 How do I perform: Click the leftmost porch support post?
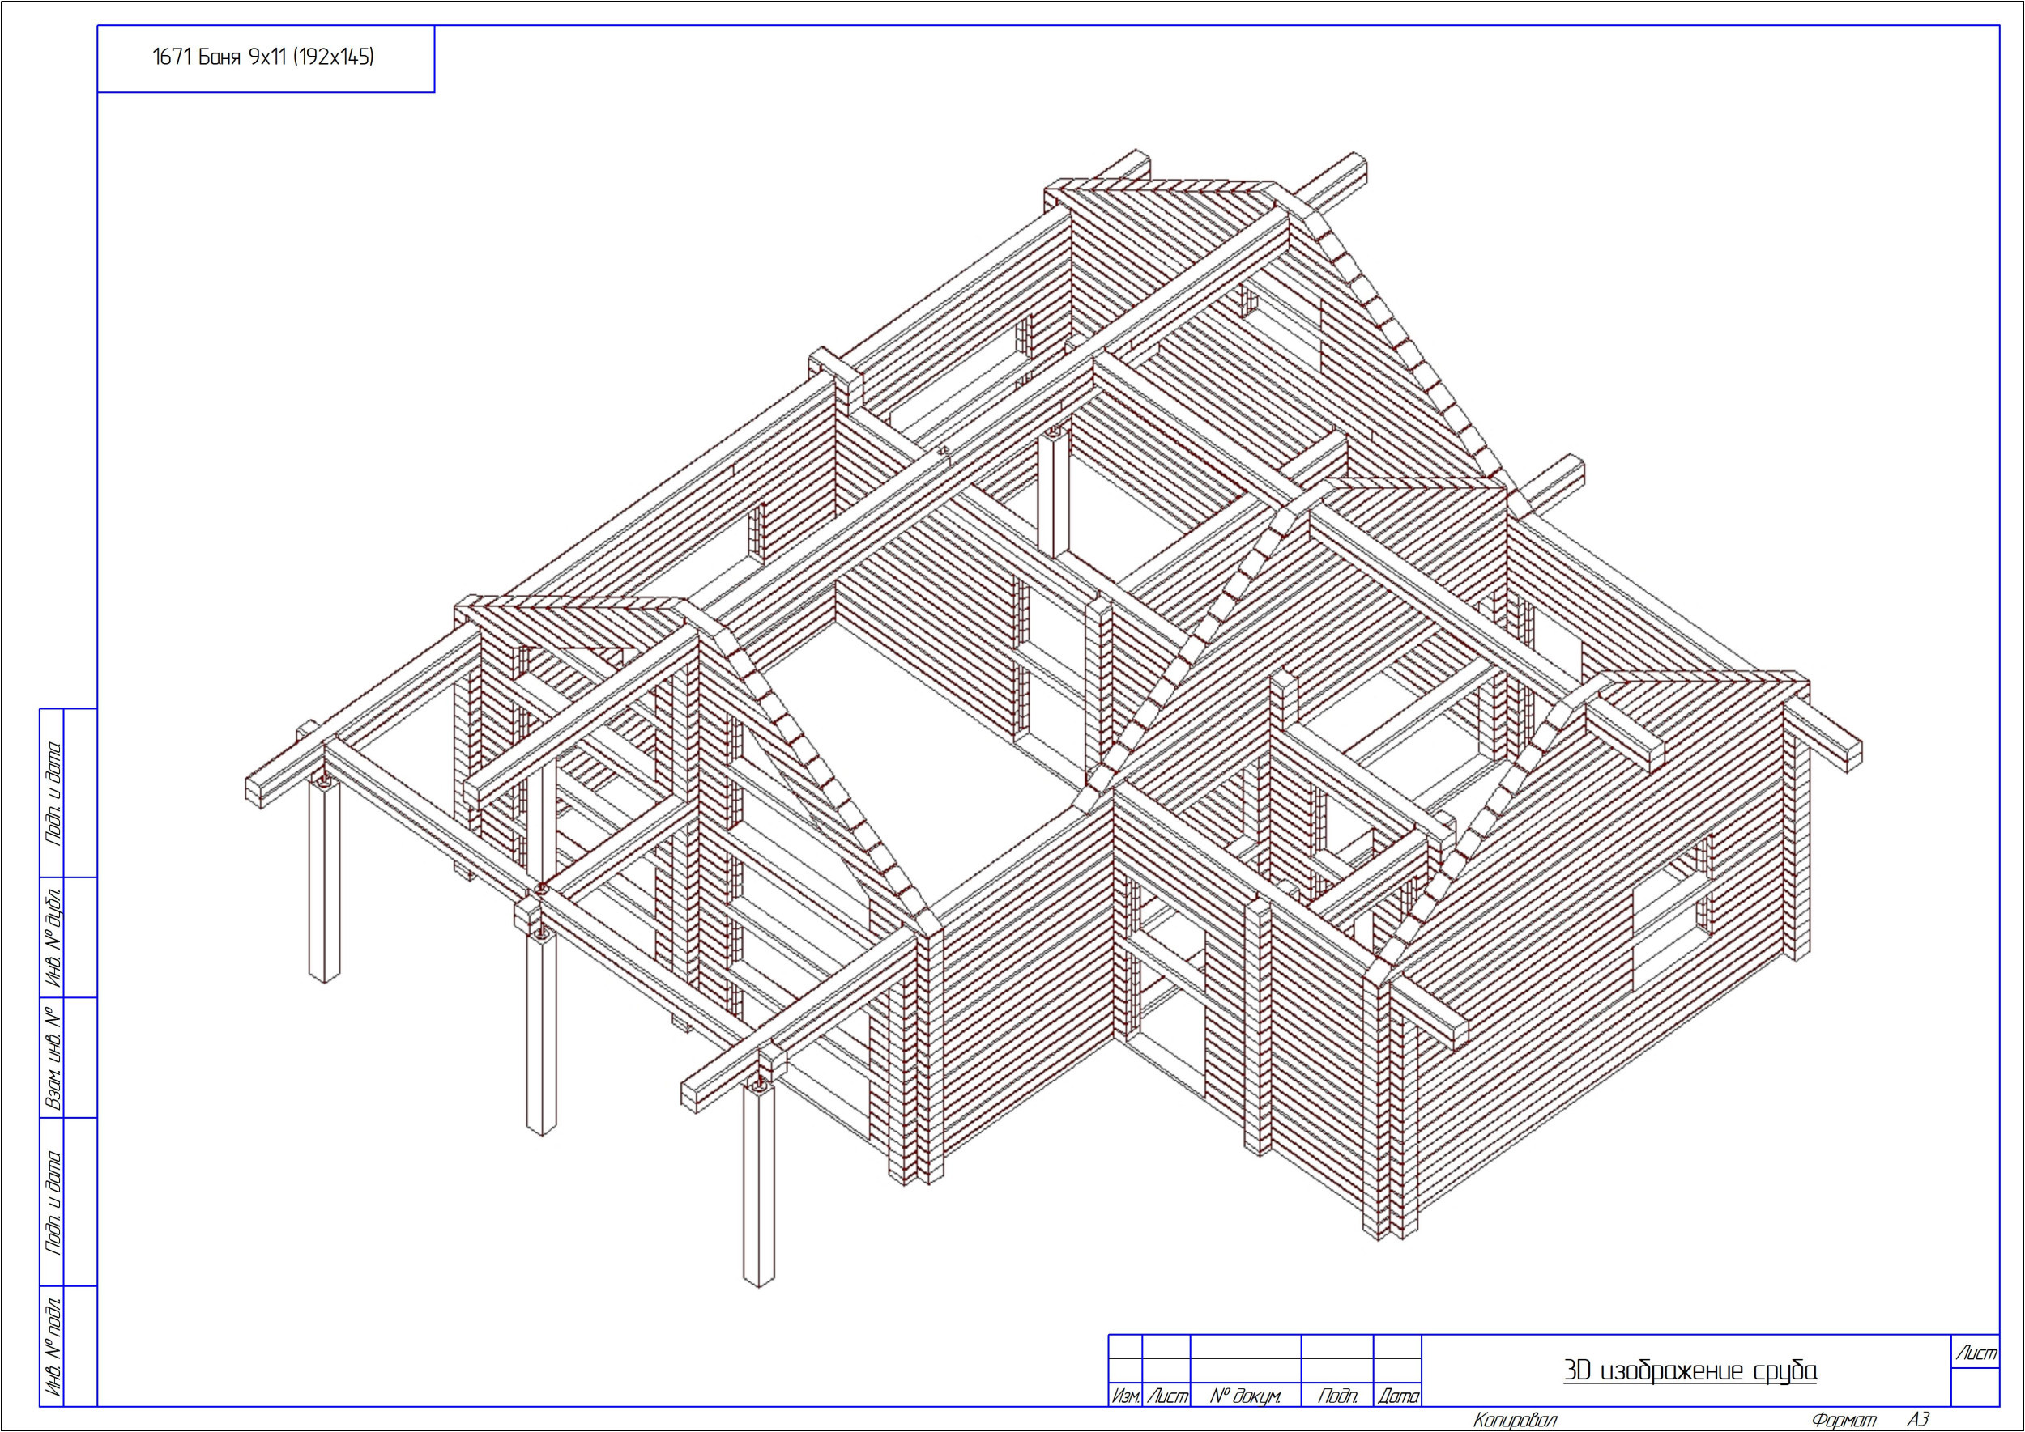pos(326,882)
